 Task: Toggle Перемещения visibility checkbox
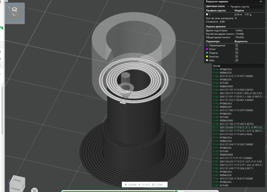click(237, 45)
